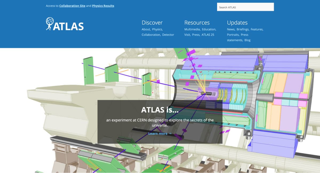Image resolution: width=320 pixels, height=173 pixels.
Task: Open the Resources menu heading
Action: coord(197,23)
